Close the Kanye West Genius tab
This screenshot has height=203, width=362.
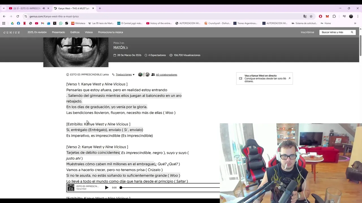pos(93,8)
